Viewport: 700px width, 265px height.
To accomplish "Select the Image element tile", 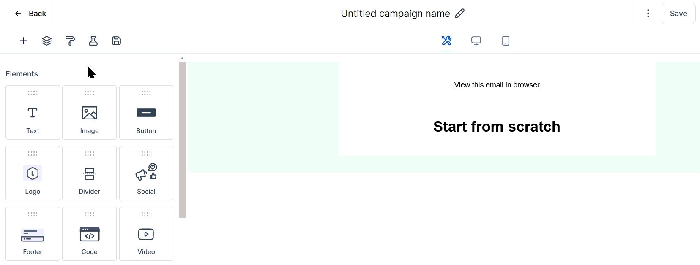I will [x=89, y=113].
